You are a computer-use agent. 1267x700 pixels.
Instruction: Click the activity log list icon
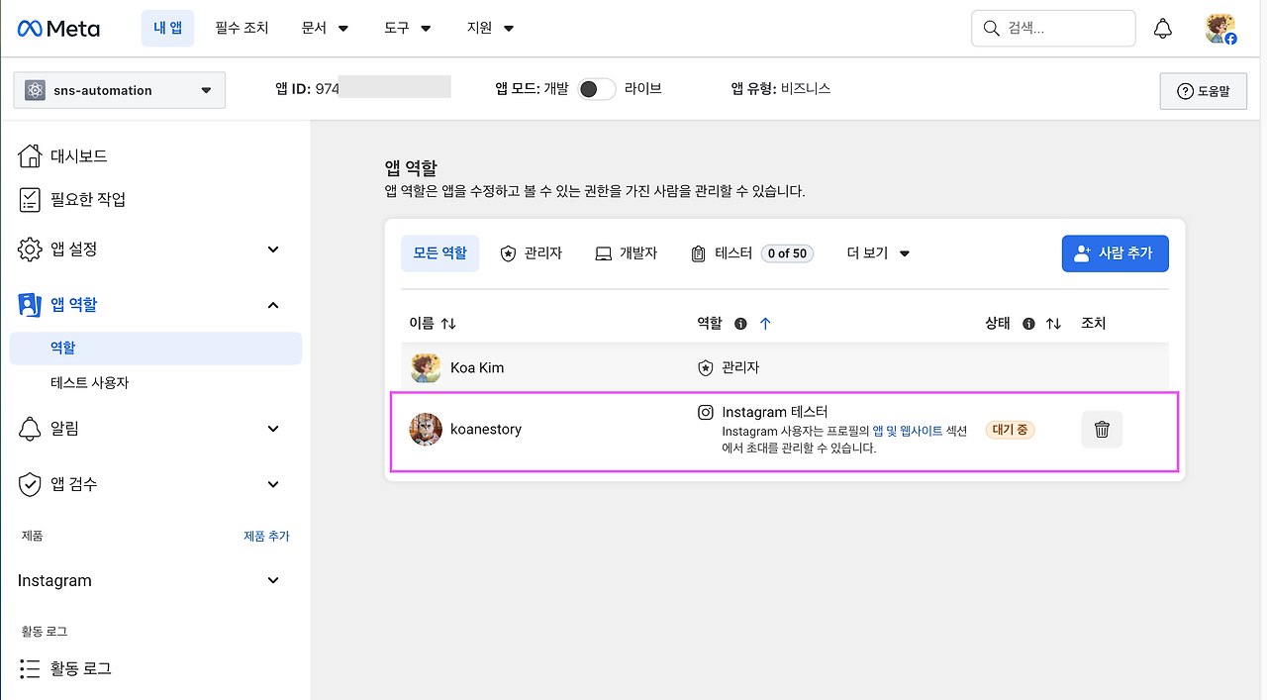(x=30, y=668)
